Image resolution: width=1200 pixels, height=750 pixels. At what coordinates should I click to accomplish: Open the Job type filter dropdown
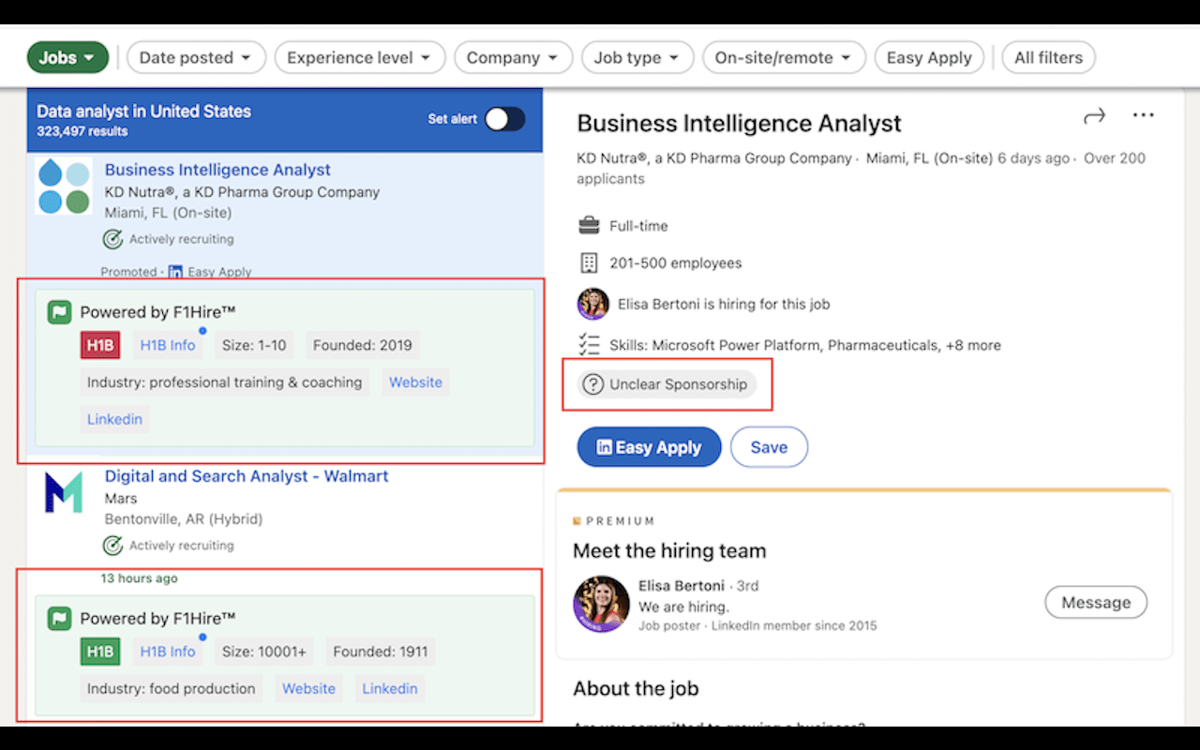point(637,57)
